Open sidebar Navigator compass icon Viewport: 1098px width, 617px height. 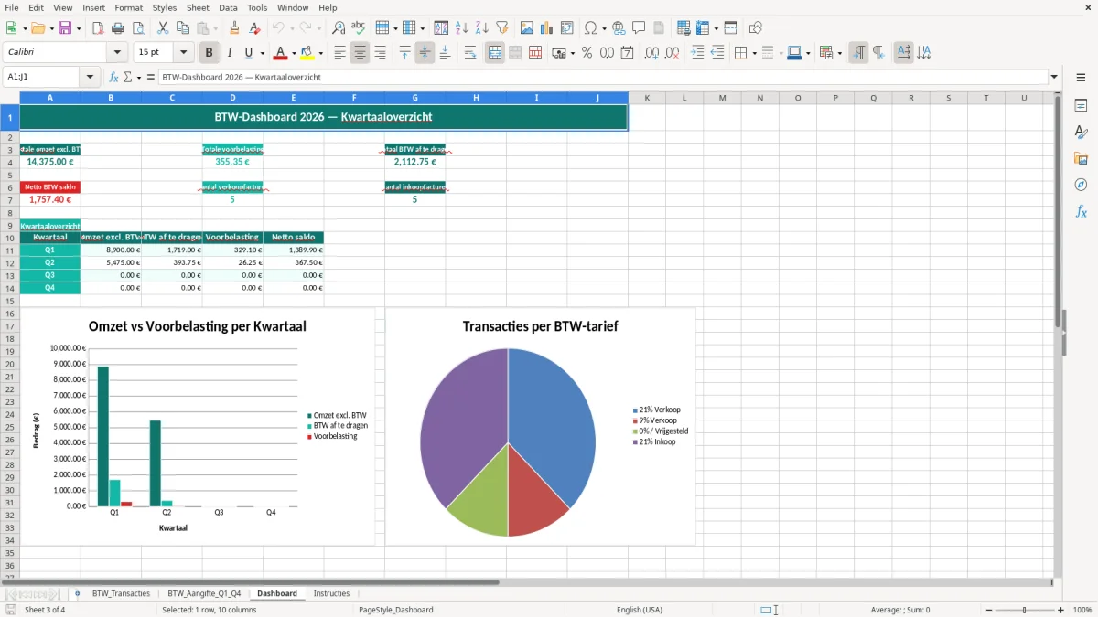(1081, 185)
